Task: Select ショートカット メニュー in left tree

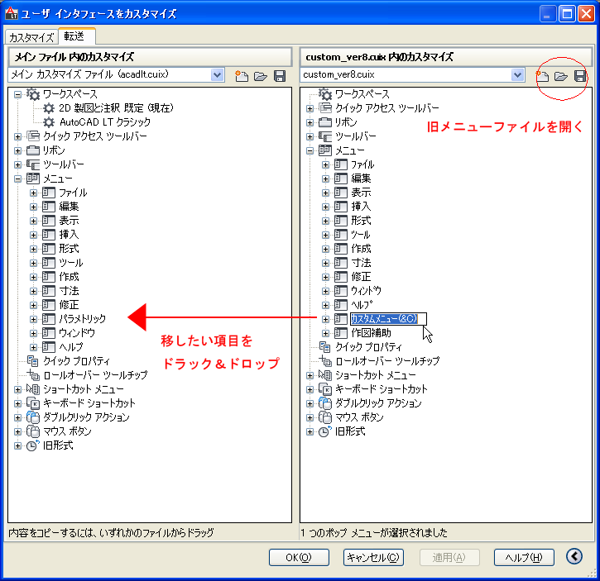Action: pyautogui.click(x=84, y=389)
